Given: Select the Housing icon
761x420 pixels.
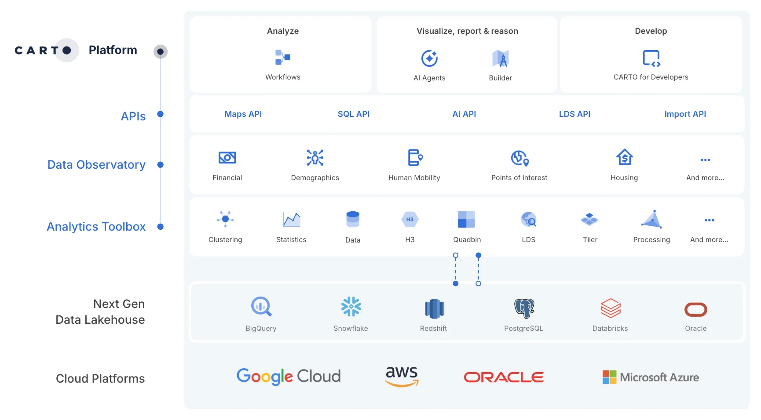Looking at the screenshot, I should (x=625, y=157).
